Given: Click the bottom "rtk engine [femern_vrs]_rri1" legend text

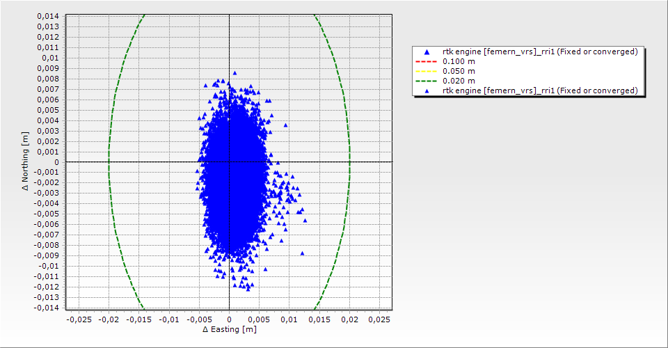Looking at the screenshot, I should point(540,90).
